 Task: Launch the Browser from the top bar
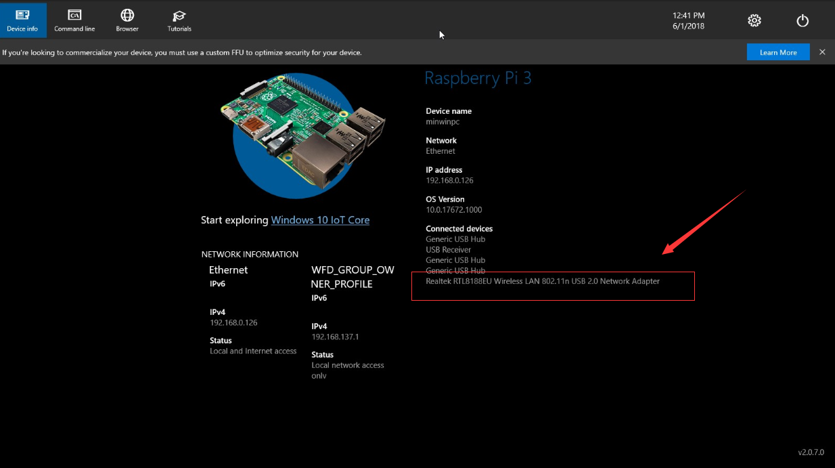point(127,20)
